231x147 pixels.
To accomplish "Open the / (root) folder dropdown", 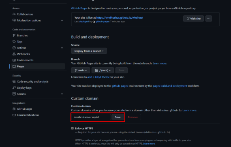I will (x=103, y=70).
